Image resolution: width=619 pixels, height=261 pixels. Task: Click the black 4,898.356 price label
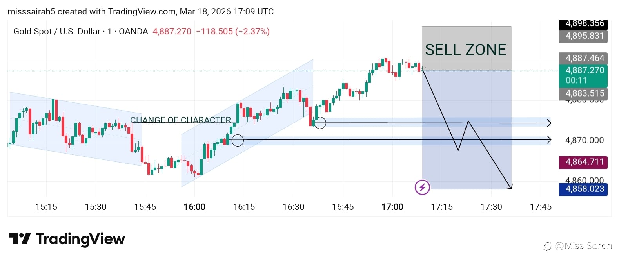click(583, 24)
